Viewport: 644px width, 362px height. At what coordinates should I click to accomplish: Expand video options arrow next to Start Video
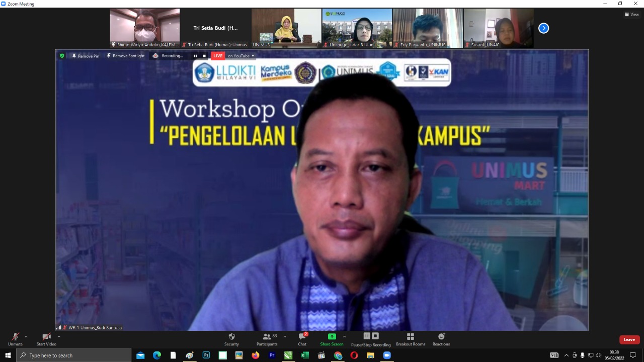pos(59,337)
